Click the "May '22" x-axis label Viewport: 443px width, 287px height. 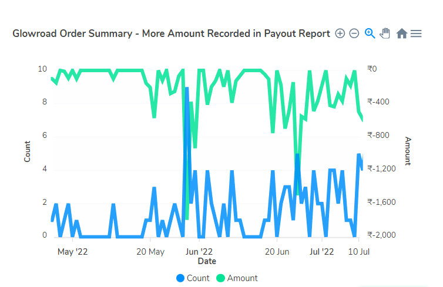click(73, 251)
